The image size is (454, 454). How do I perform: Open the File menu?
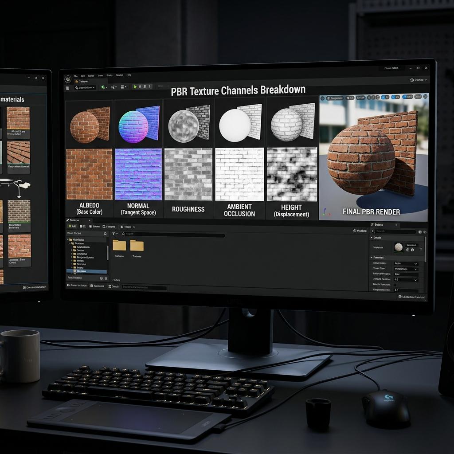point(75,76)
